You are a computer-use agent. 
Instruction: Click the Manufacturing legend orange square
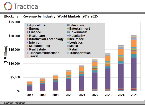pyautogui.click(x=27, y=46)
